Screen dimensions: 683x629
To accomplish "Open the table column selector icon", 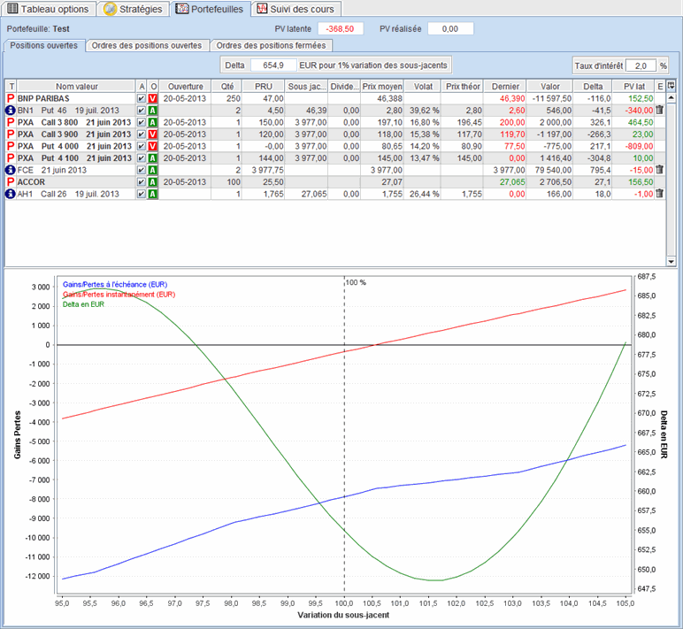I will click(671, 86).
